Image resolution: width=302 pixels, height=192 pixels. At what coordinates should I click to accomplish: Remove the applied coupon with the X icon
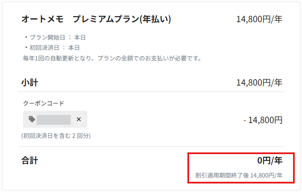click(78, 119)
